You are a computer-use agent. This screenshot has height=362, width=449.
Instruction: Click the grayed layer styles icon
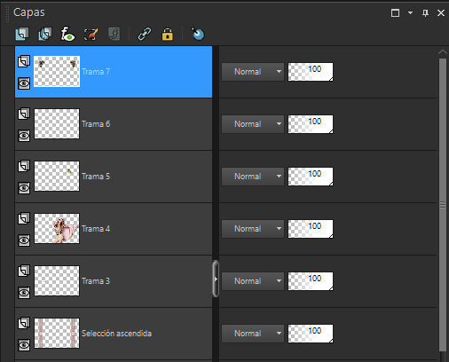pos(114,34)
